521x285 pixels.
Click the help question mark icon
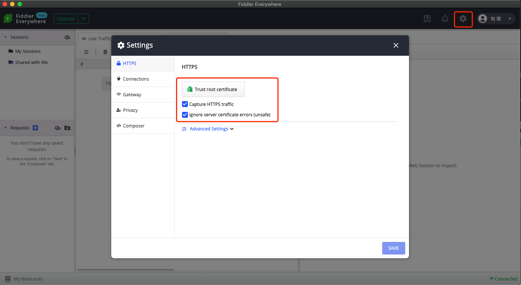pyautogui.click(x=427, y=19)
